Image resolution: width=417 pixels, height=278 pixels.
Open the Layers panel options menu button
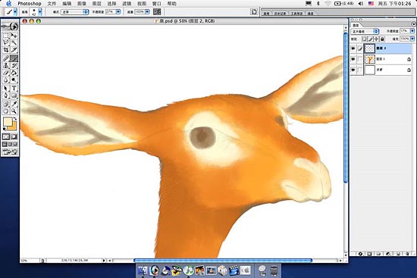click(x=413, y=24)
